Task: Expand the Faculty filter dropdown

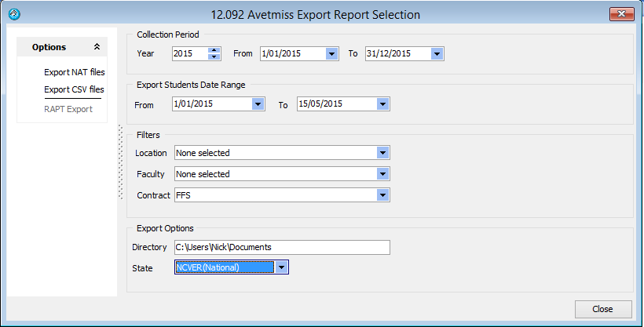Action: pyautogui.click(x=382, y=174)
